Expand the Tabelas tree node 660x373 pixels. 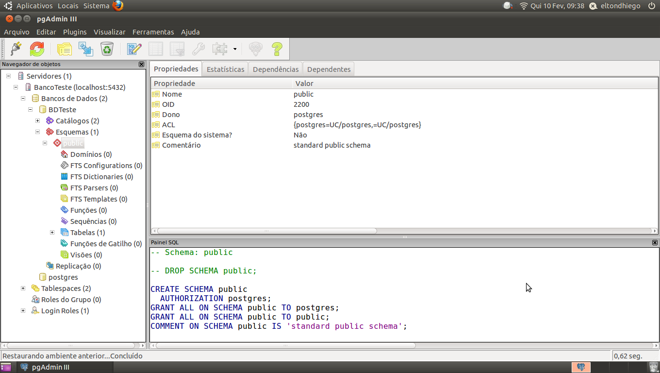(x=52, y=232)
